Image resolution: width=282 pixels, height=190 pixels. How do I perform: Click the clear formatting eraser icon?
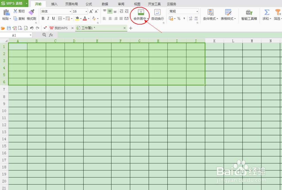coord(94,18)
